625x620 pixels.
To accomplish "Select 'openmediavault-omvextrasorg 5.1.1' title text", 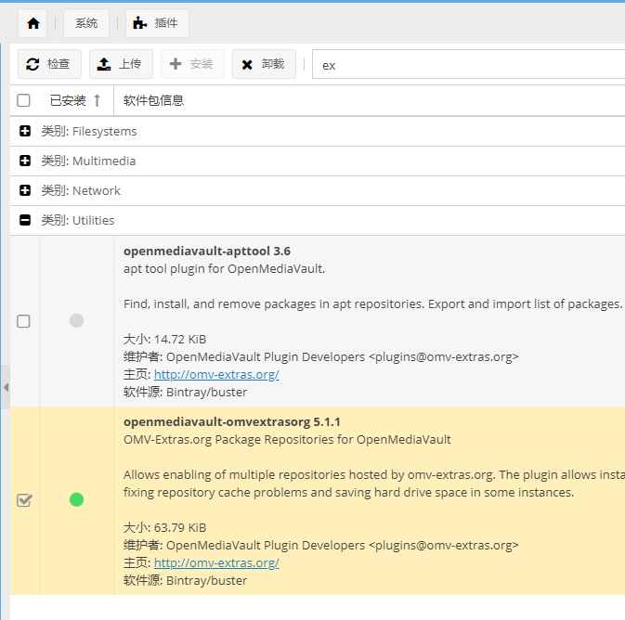I will [232, 422].
